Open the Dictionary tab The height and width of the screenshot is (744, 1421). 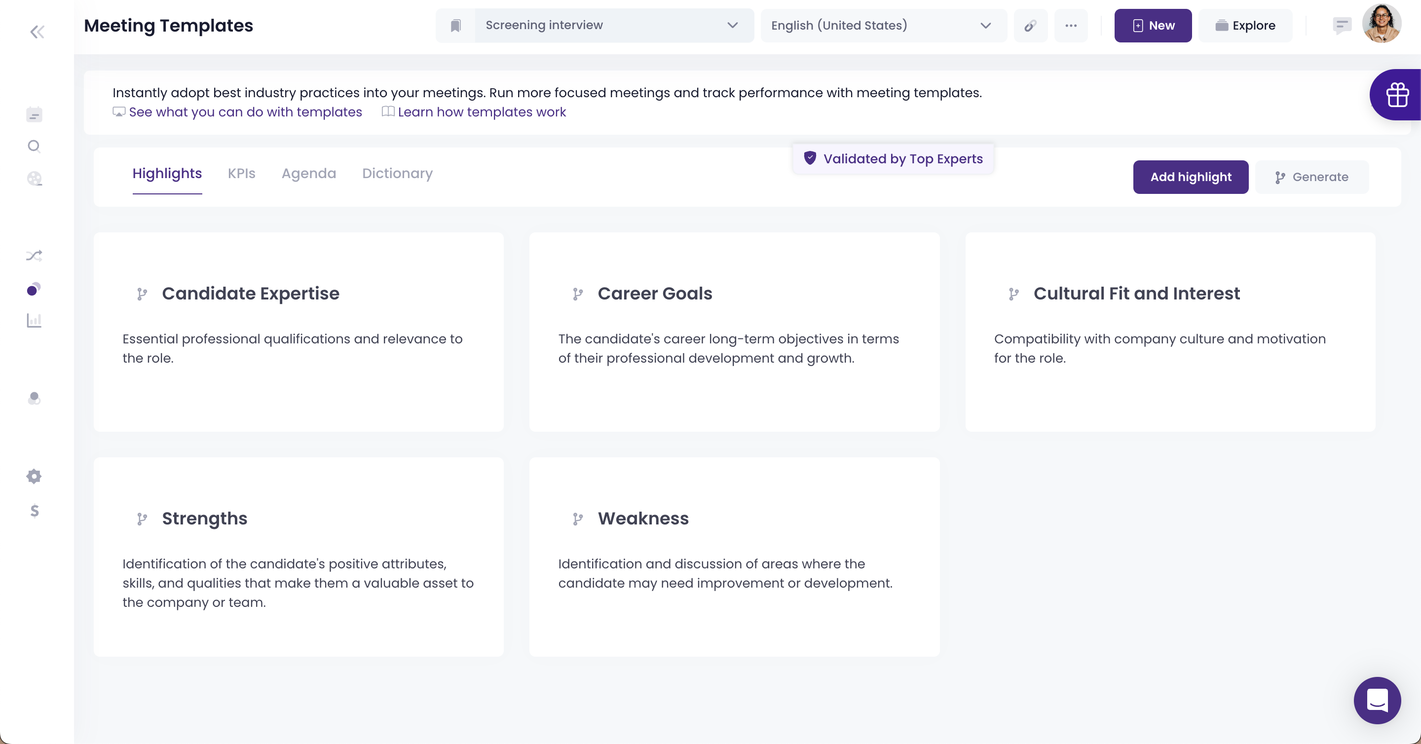pyautogui.click(x=397, y=173)
